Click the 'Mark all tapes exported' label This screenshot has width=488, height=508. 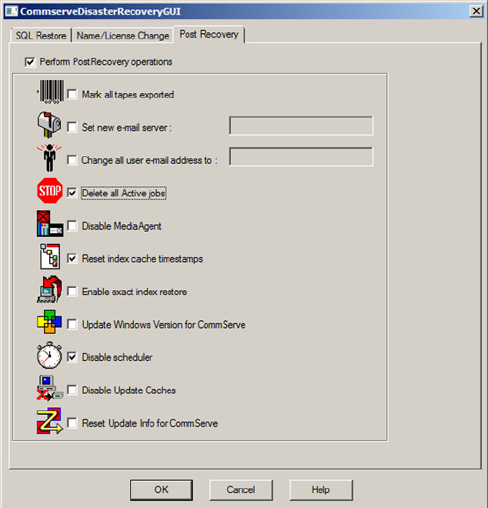point(128,95)
